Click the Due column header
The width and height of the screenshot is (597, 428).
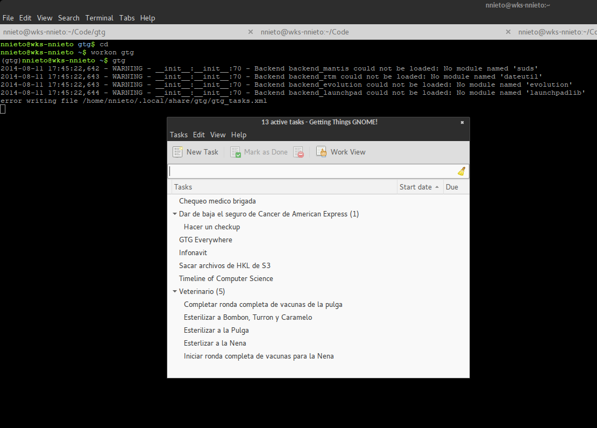[456, 187]
